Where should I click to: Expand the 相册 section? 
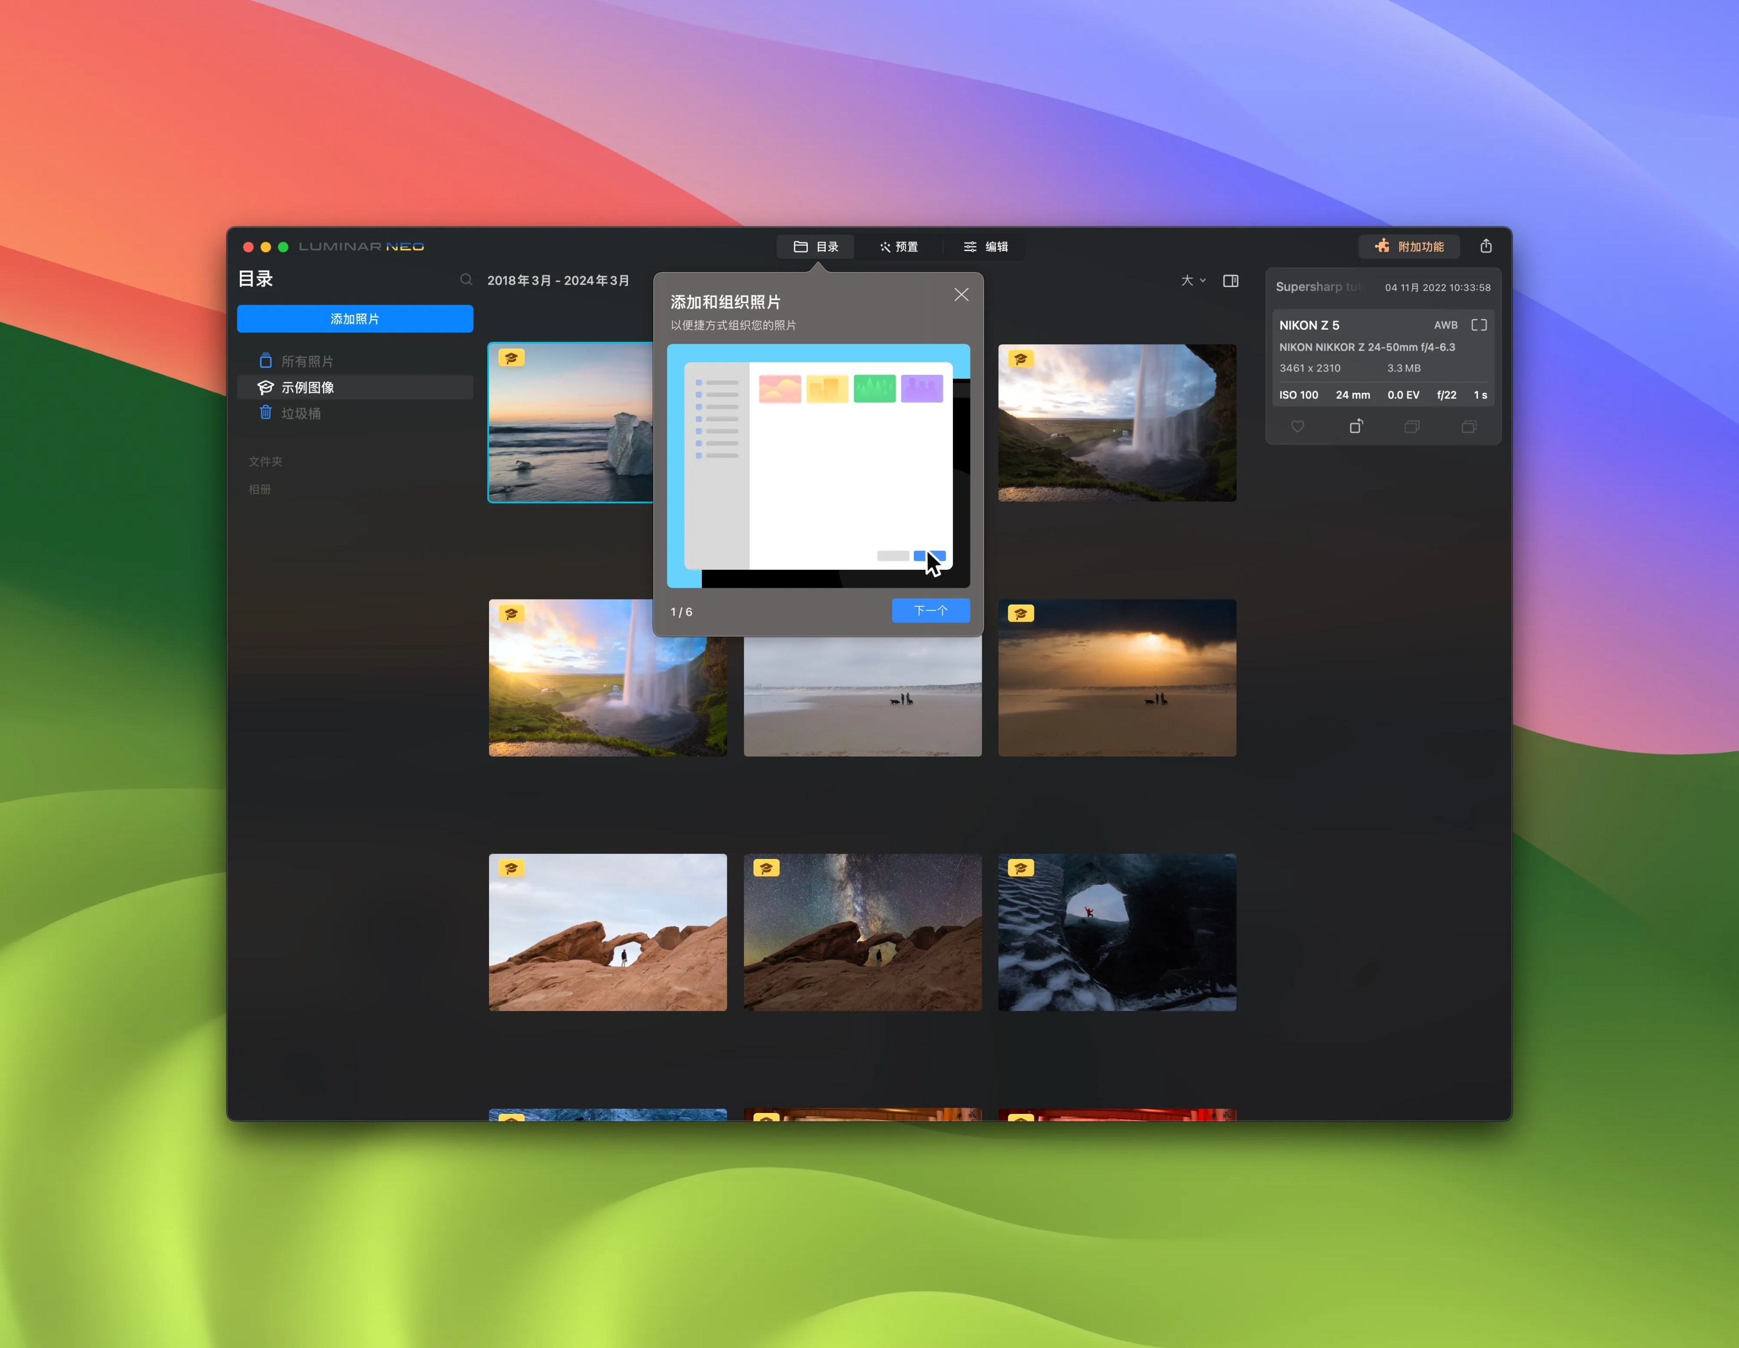coord(260,489)
